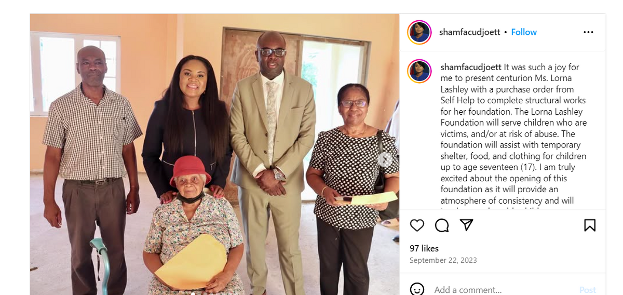Image resolution: width=623 pixels, height=295 pixels.
Task: Open the September 22, 2023 timestamp link
Action: click(443, 260)
